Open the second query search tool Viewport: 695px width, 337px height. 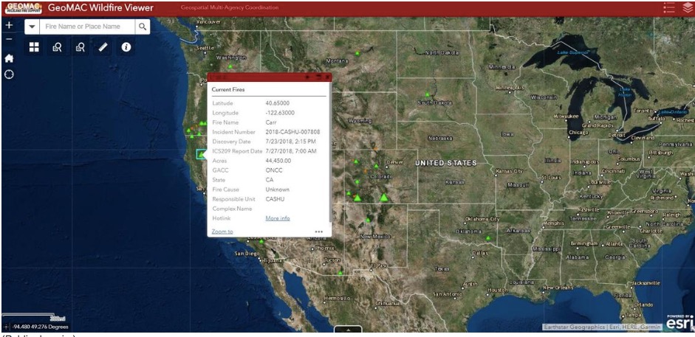click(80, 47)
